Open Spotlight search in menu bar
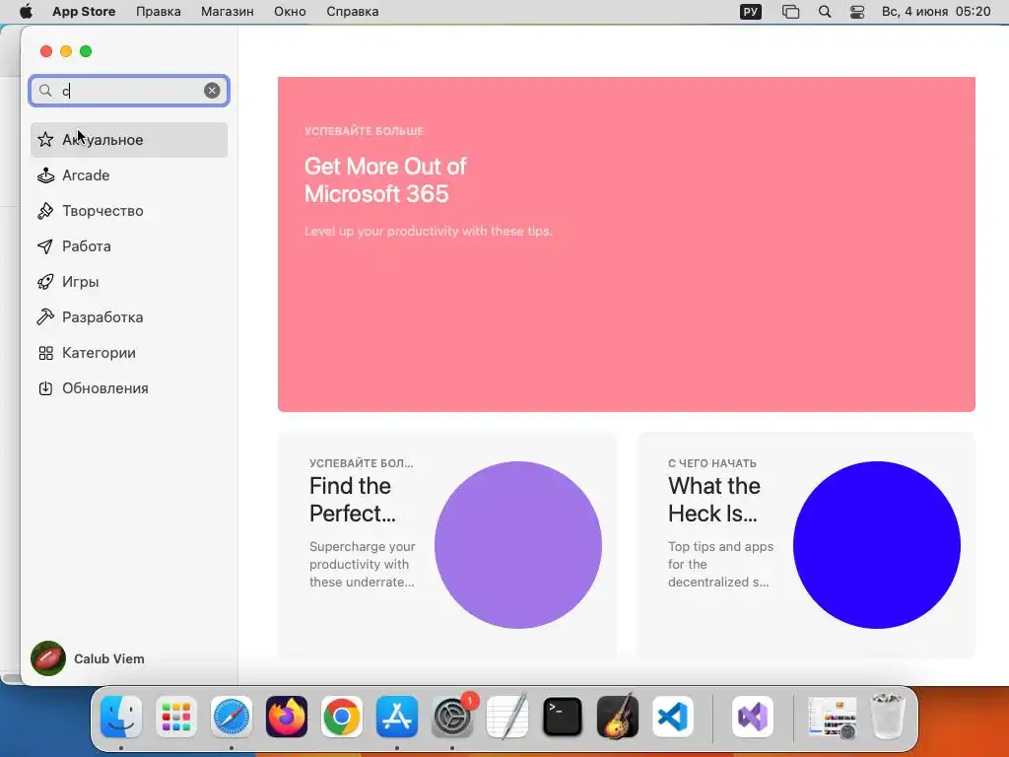The width and height of the screenshot is (1009, 757). [x=825, y=12]
